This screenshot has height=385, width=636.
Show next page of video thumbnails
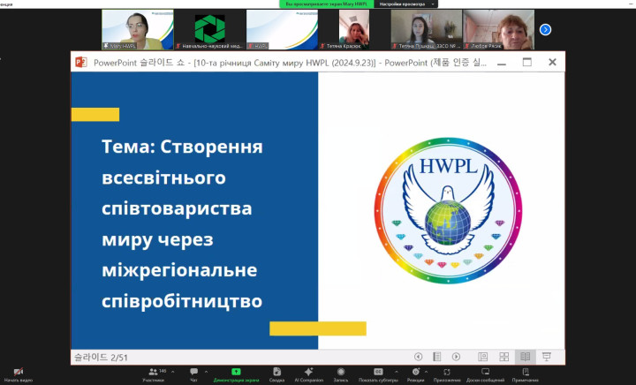point(545,30)
